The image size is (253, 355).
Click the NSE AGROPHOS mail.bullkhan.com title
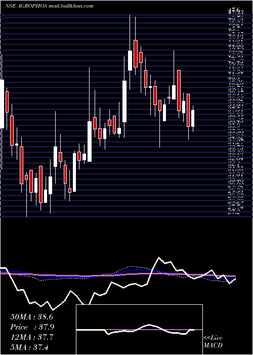49,6
